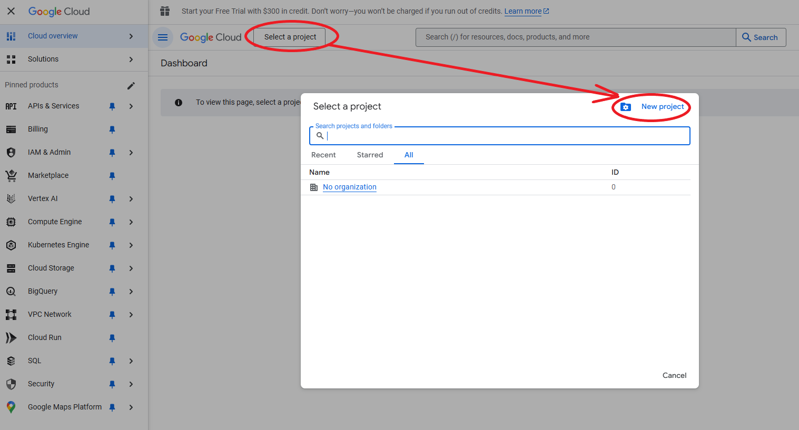Unpin Marketplace from pinned products
Image resolution: width=799 pixels, height=430 pixels.
tap(112, 176)
